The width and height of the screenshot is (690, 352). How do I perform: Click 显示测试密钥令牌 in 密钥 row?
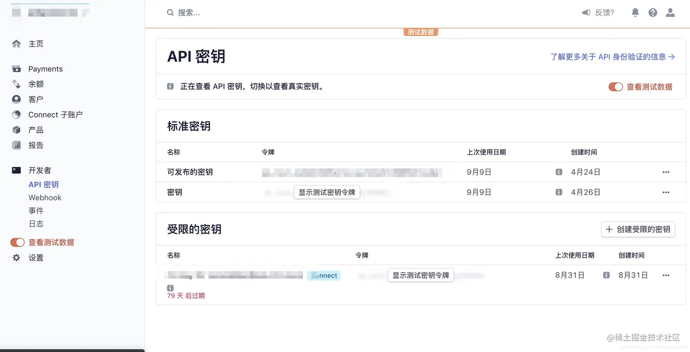pos(327,192)
